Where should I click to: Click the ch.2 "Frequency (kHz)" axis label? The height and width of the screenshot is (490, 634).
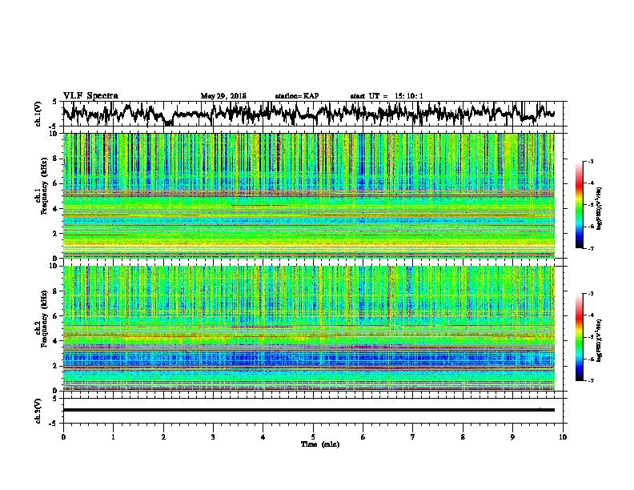[x=44, y=319]
